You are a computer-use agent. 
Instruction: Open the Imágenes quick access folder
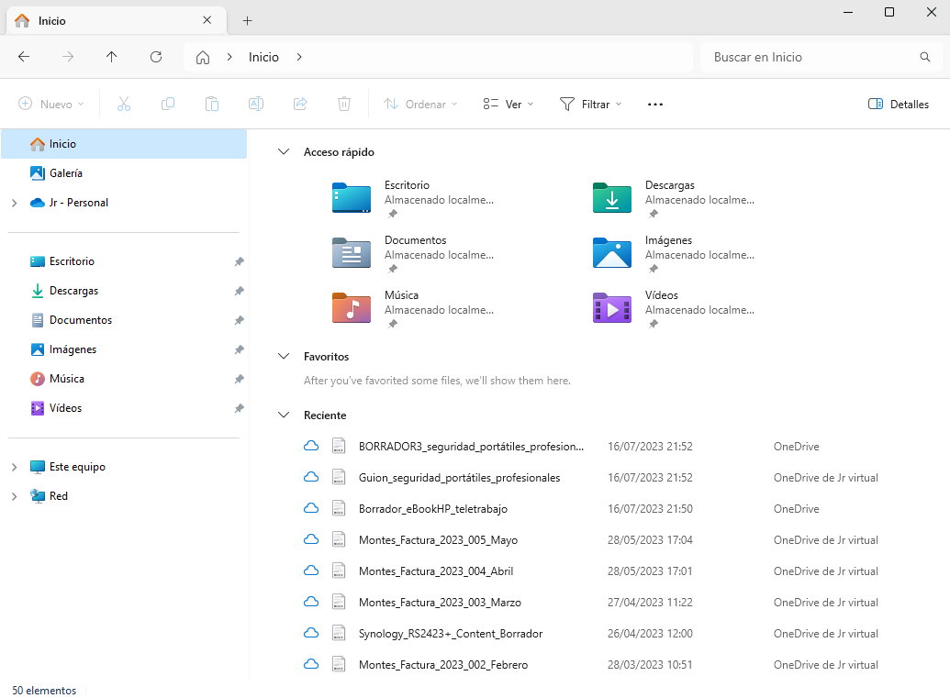coord(612,252)
